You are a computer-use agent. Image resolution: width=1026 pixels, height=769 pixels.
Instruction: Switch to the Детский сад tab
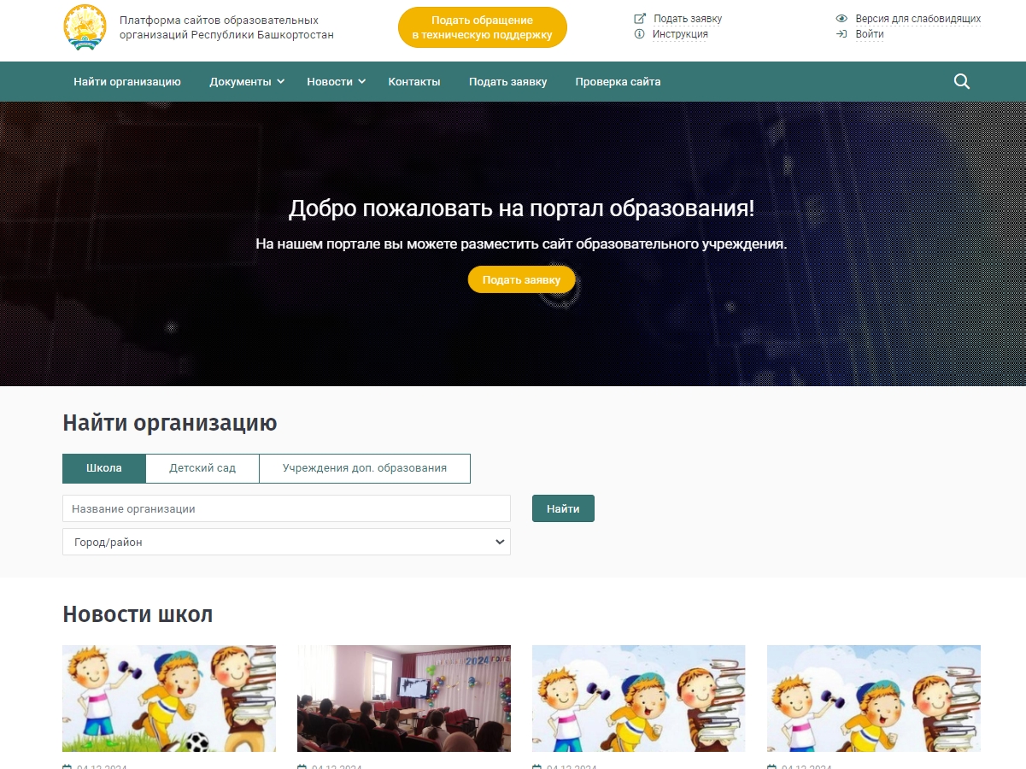coord(202,468)
